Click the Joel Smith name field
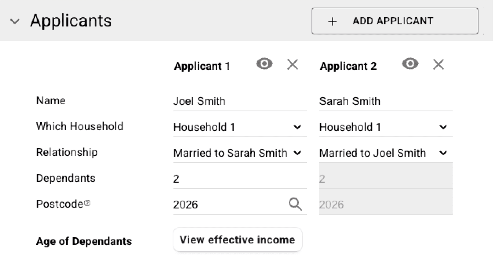 [239, 101]
